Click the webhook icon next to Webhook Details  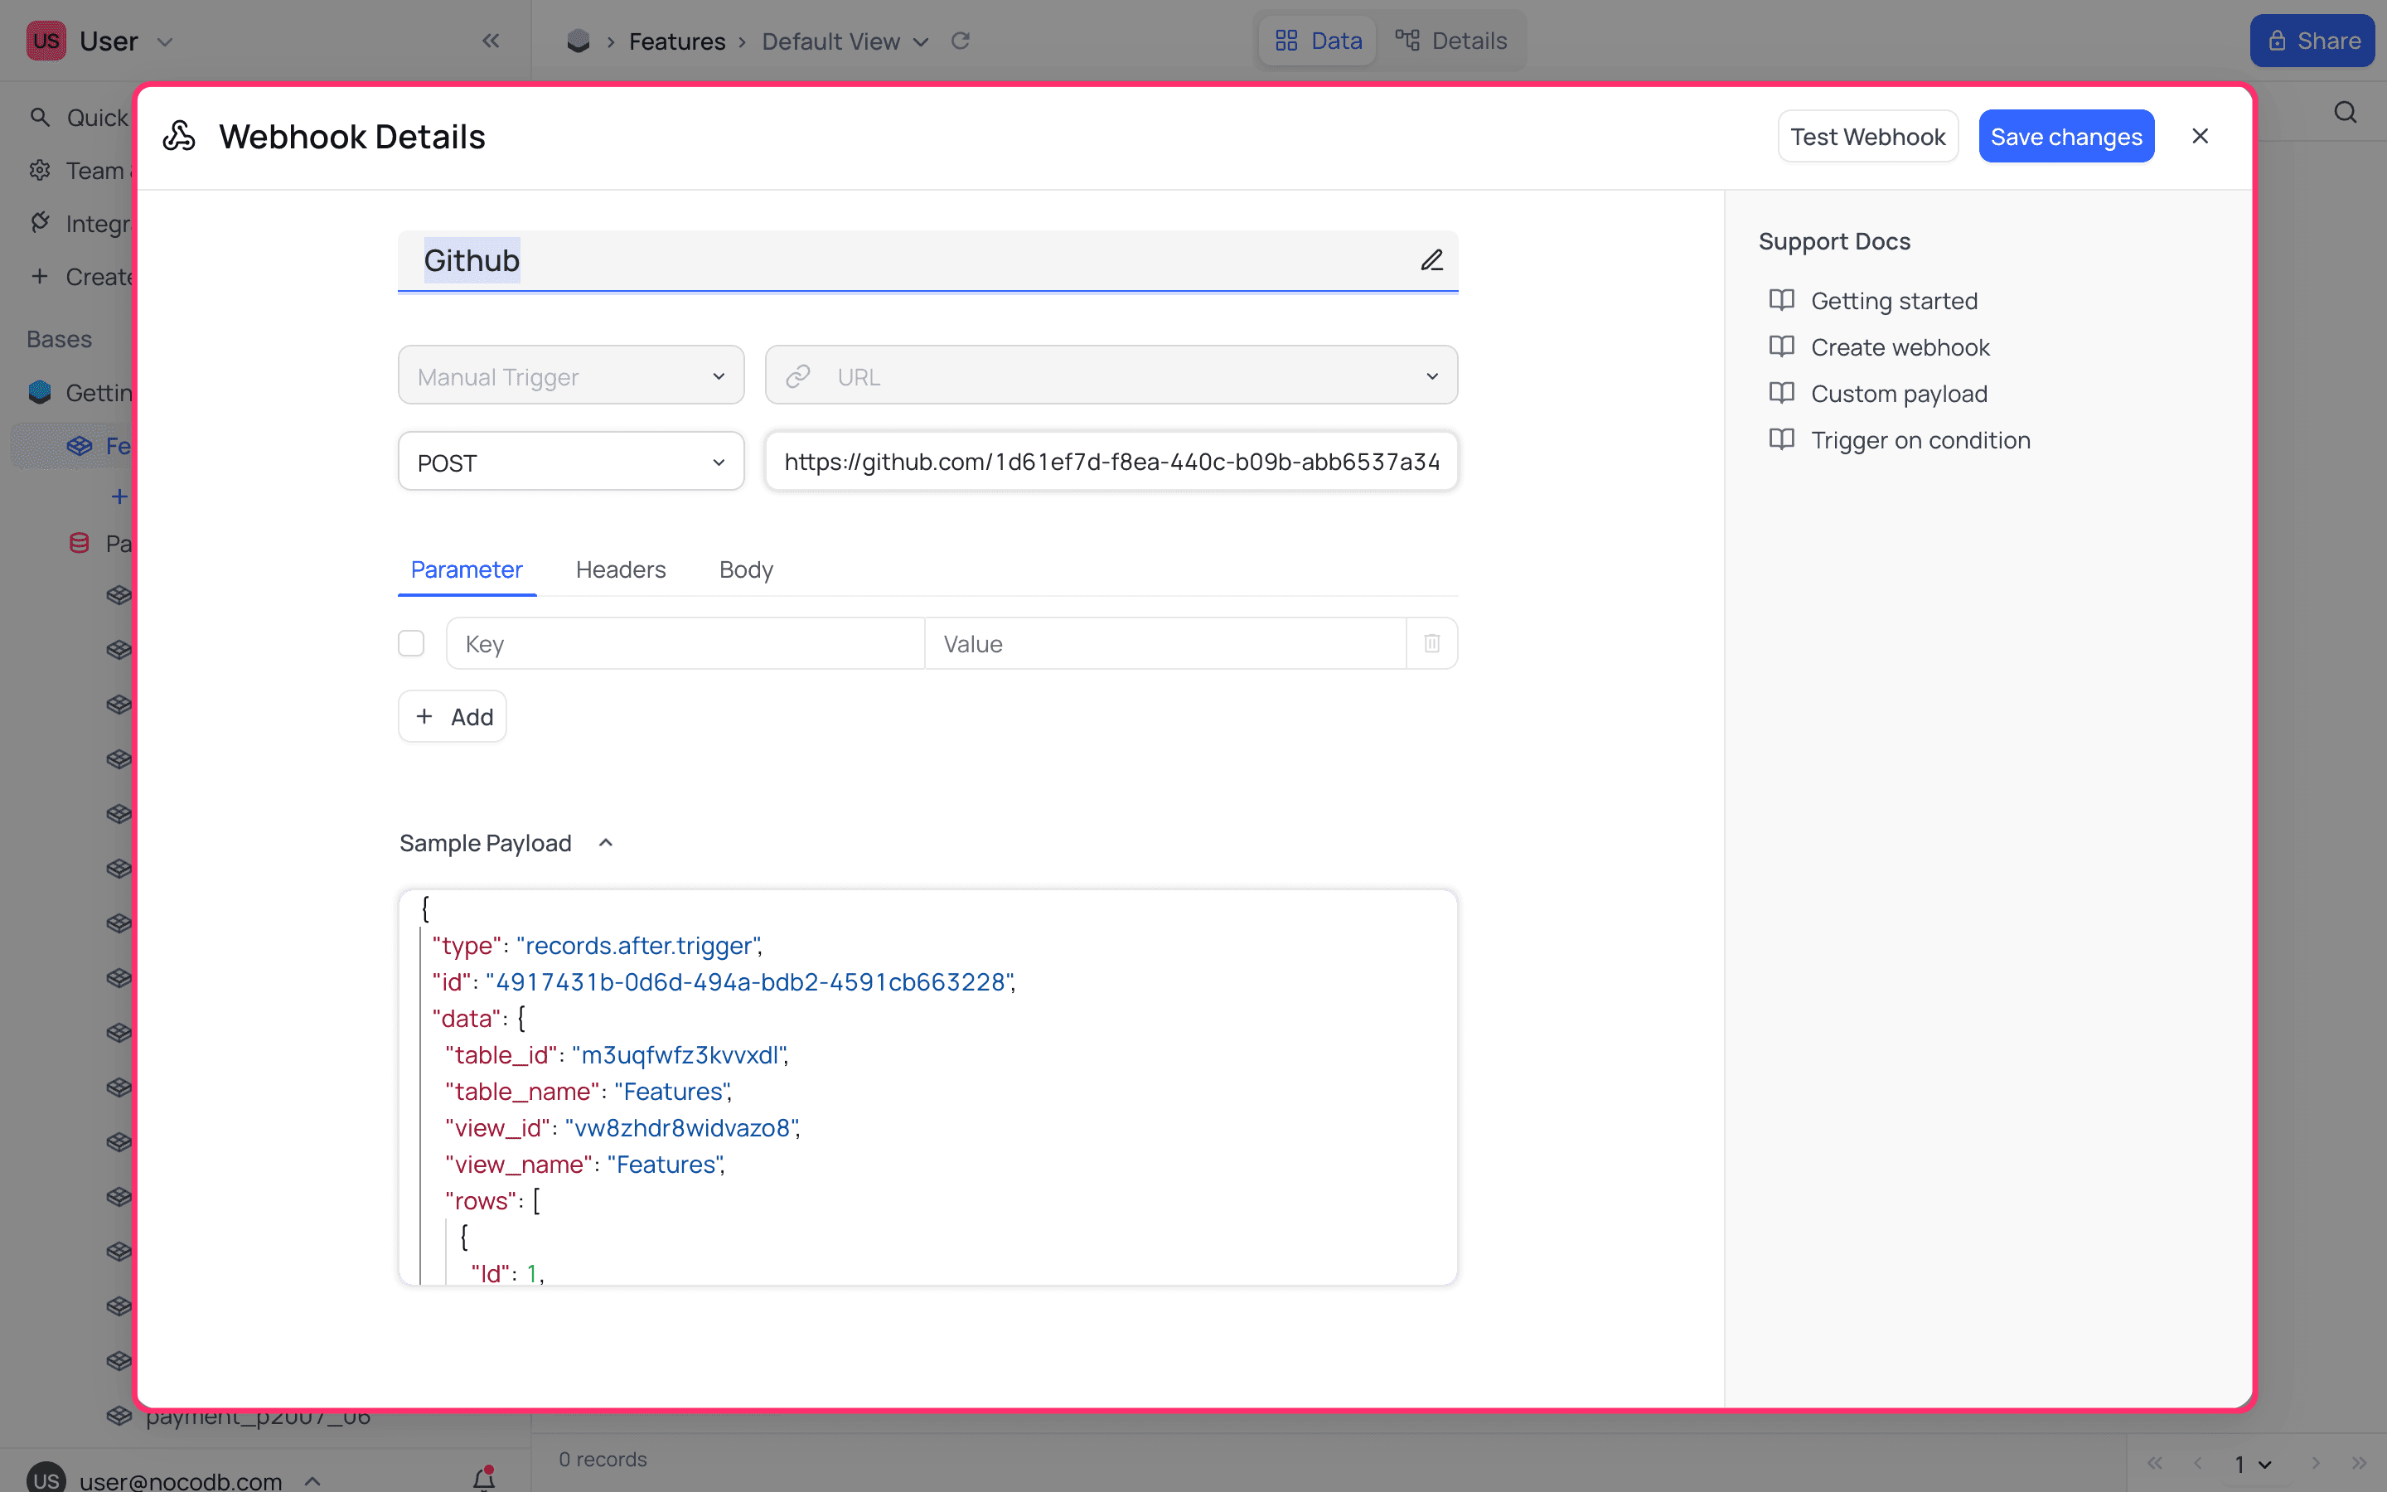[x=180, y=136]
